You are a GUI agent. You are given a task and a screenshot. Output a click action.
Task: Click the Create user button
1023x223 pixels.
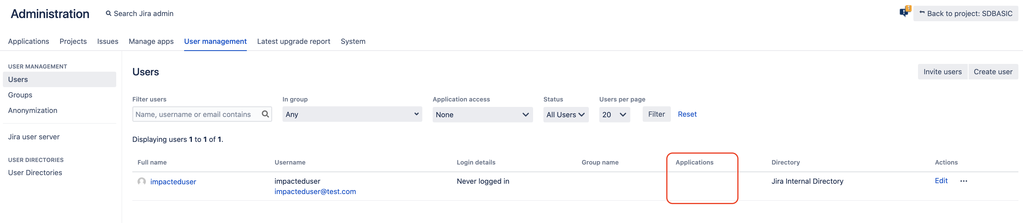[993, 72]
